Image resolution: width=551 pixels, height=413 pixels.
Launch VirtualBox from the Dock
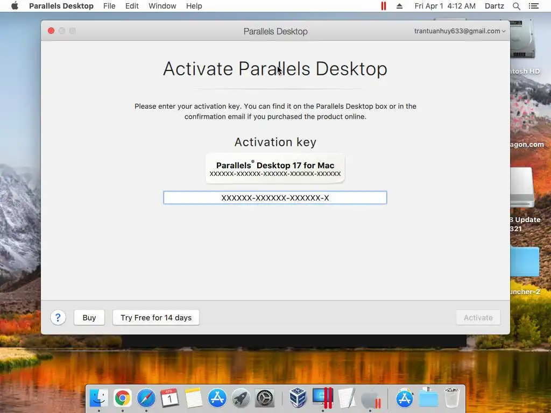(x=298, y=398)
